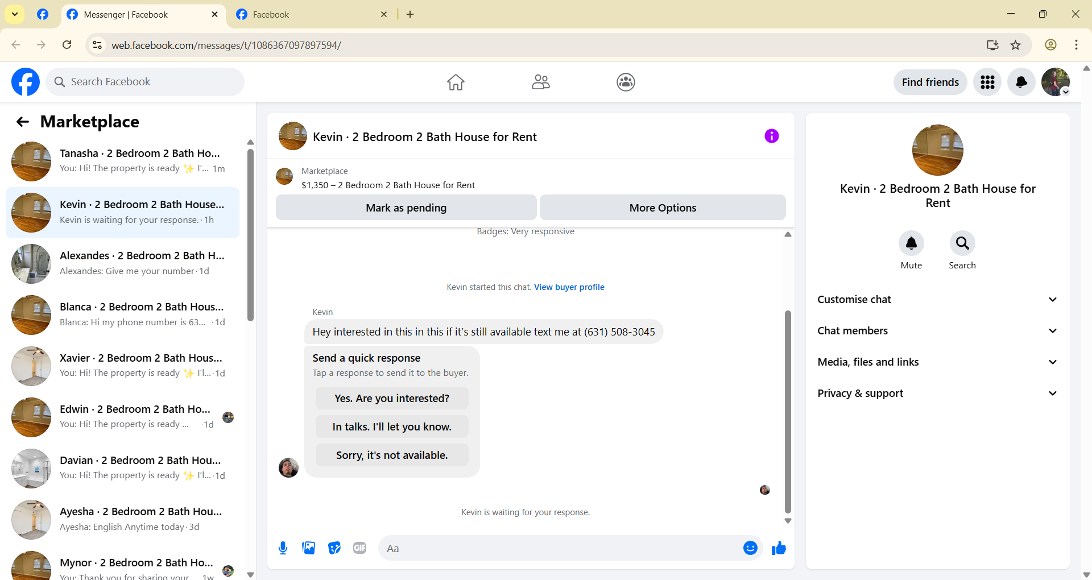Open tab search dropdown arrow
The image size is (1092, 580).
[15, 14]
